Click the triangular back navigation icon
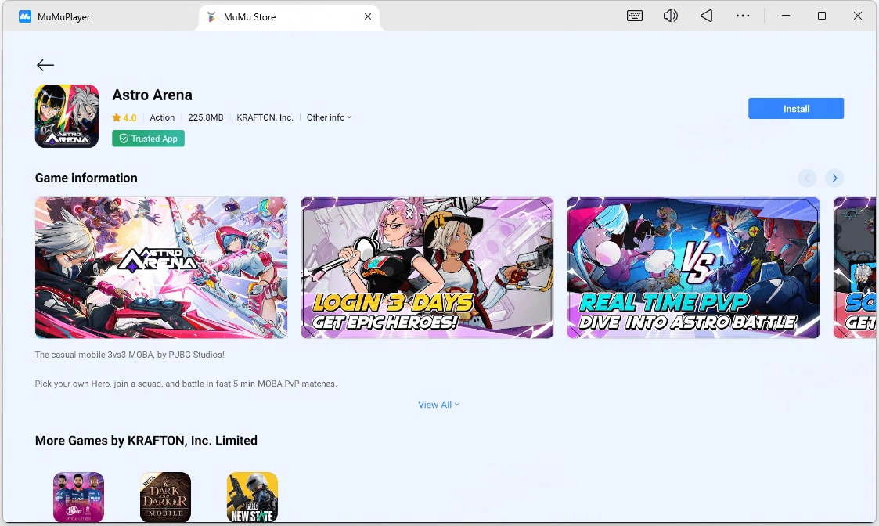879x526 pixels. coord(706,16)
